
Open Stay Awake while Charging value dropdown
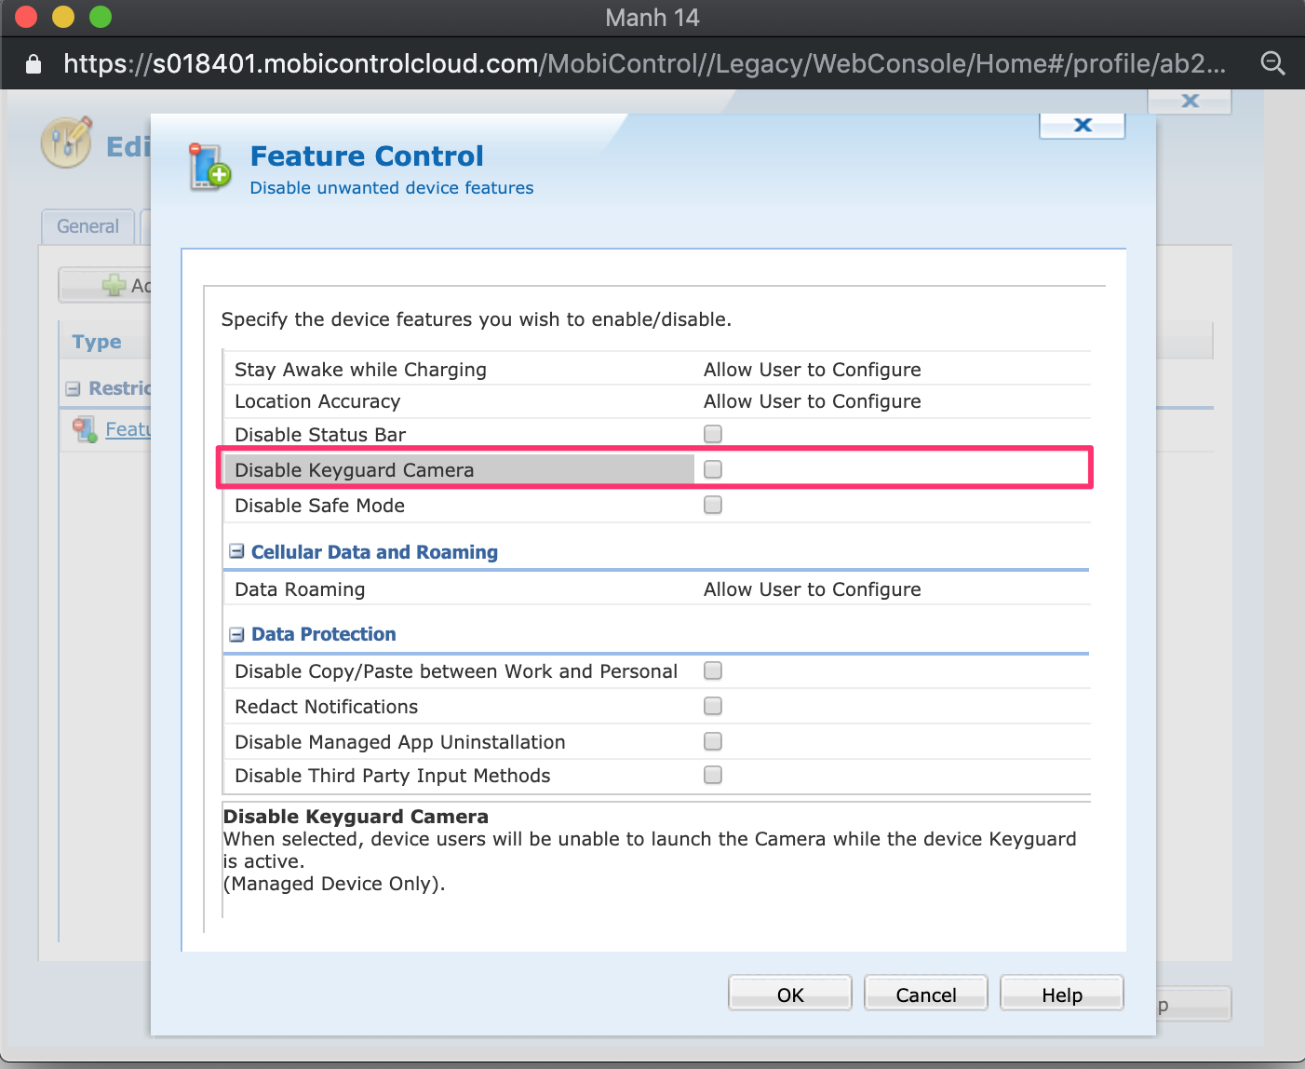coord(812,370)
